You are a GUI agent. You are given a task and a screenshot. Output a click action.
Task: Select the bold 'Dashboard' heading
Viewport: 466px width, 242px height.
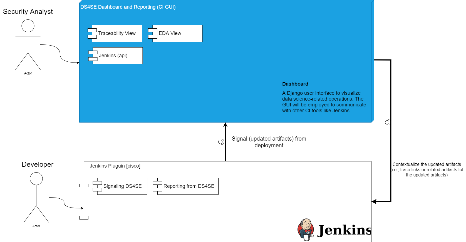pyautogui.click(x=295, y=84)
